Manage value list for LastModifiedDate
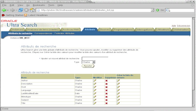196x111 pixels. tap(118, 94)
